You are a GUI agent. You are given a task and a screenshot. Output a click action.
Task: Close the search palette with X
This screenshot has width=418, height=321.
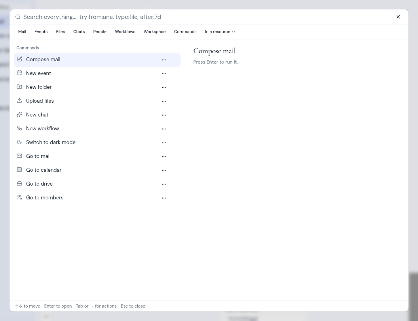[398, 17]
